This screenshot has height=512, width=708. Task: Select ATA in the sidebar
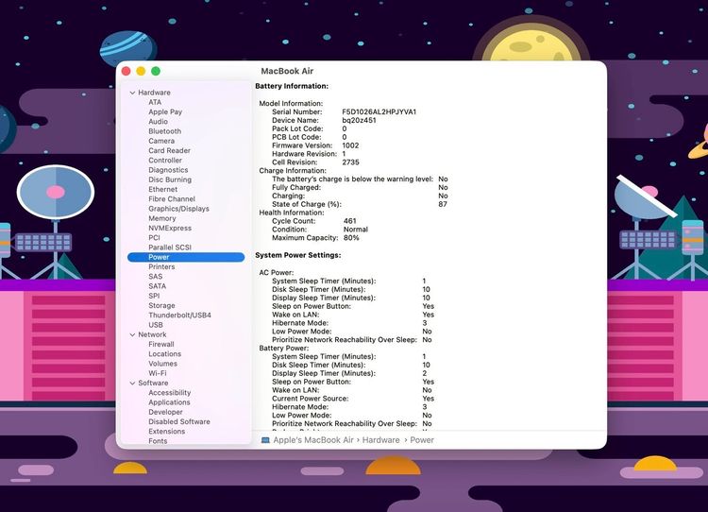(x=155, y=102)
